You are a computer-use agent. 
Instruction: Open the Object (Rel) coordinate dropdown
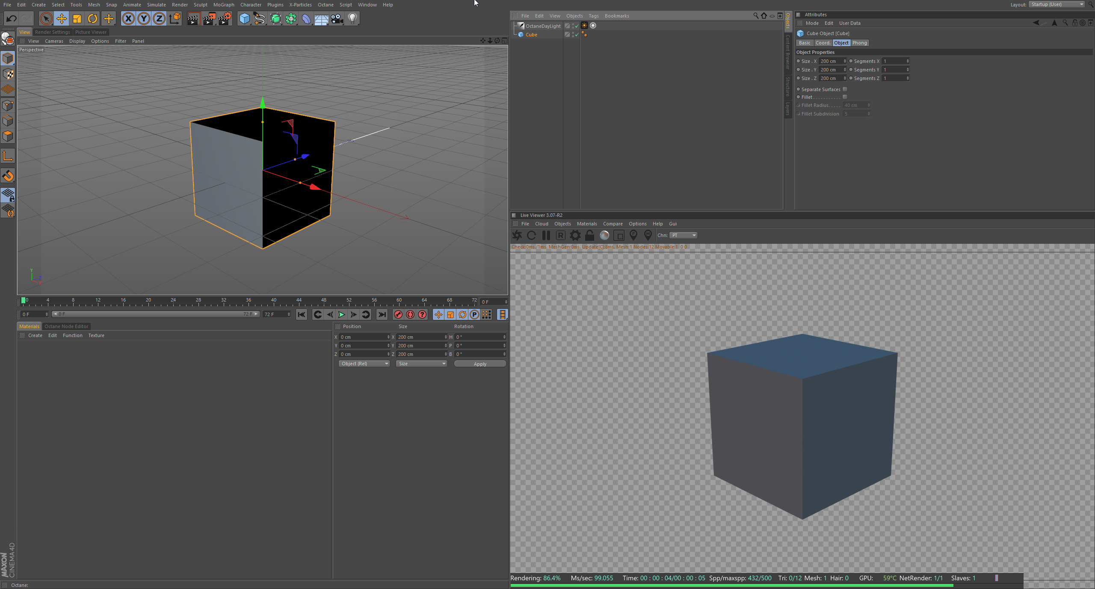[364, 364]
